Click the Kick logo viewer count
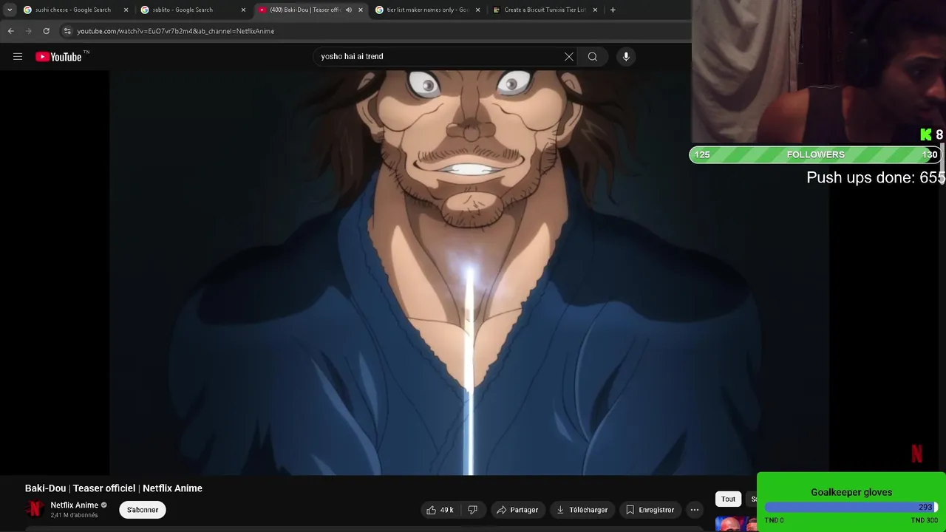The image size is (946, 532). (932, 134)
